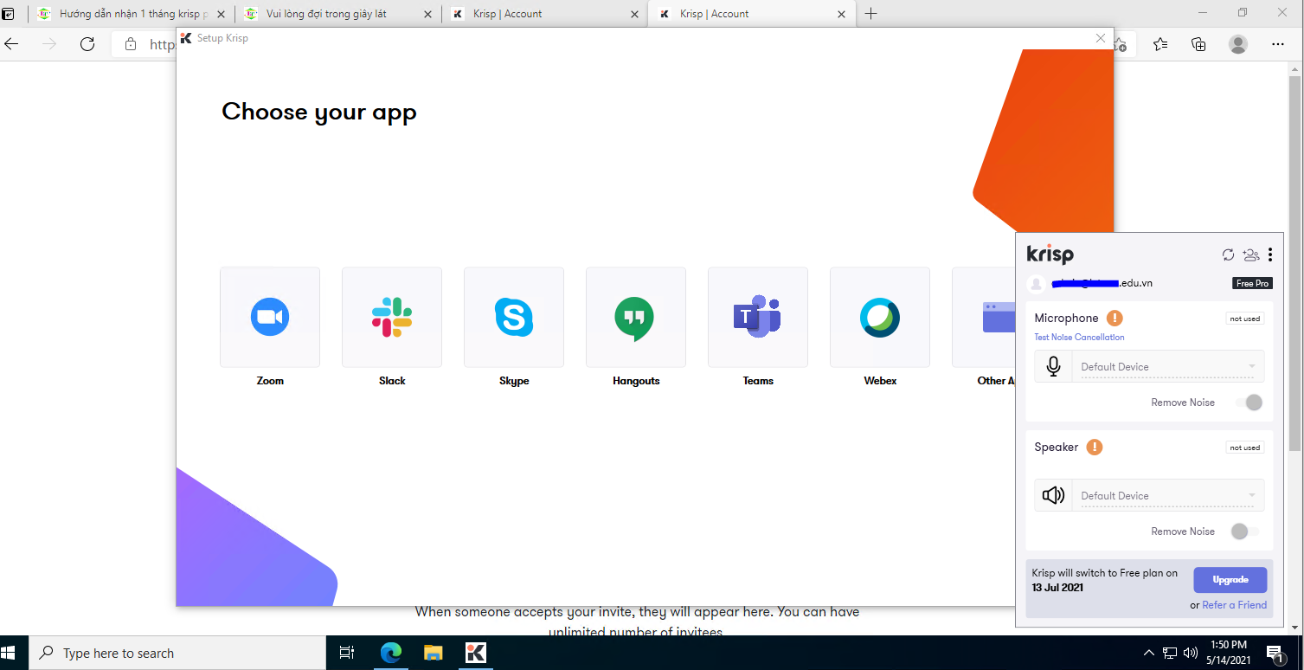This screenshot has width=1304, height=670.
Task: Reload the Edge browser page
Action: click(87, 44)
